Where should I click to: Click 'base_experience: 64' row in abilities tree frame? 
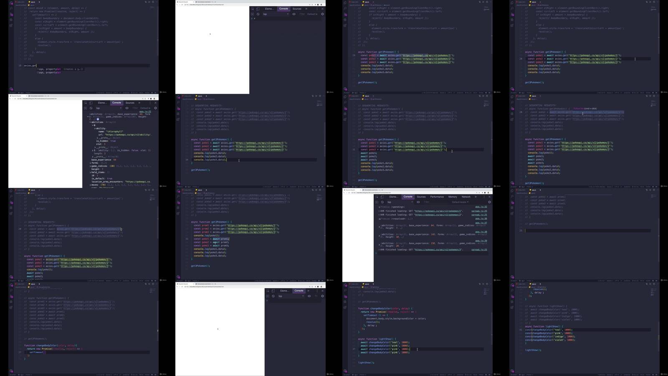104,160
